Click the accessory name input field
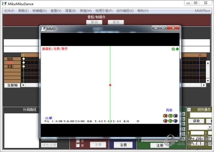Viewport: 214px width, 152px height. [201, 115]
